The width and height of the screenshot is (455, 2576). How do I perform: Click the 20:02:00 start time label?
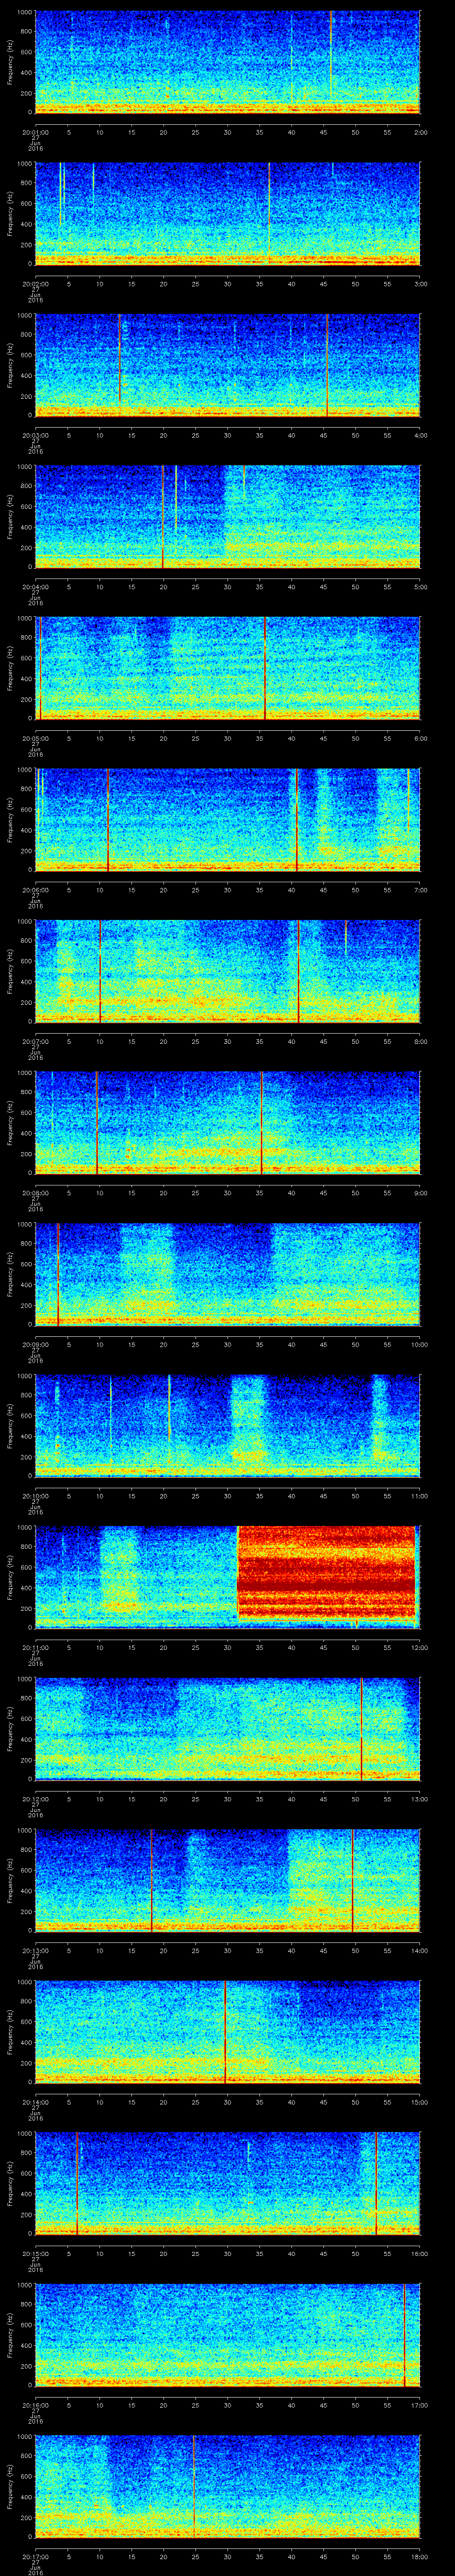[x=35, y=284]
